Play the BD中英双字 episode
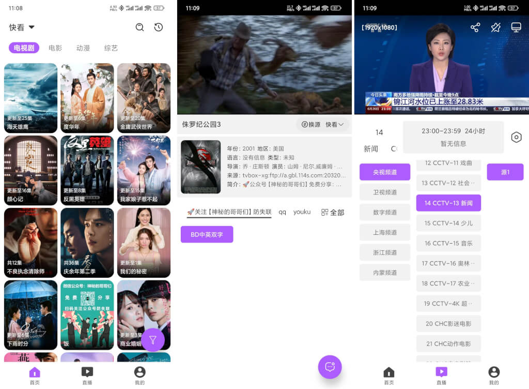This screenshot has height=389, width=529. (x=207, y=234)
